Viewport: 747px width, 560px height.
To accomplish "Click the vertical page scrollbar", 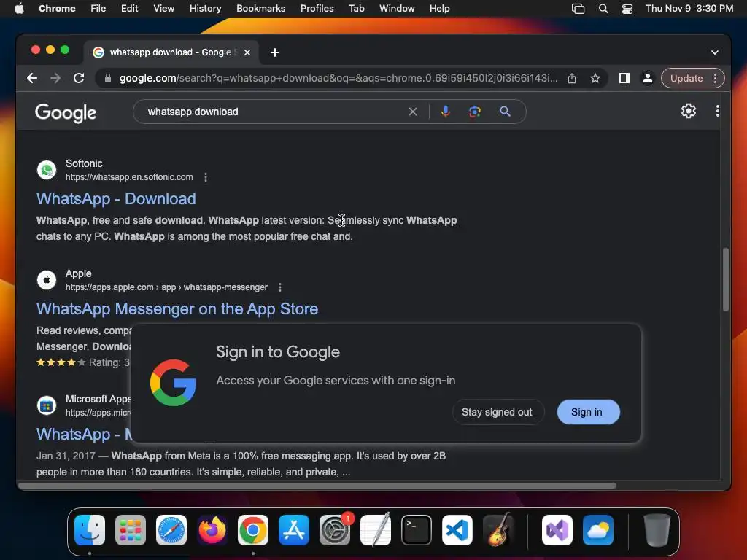I will coord(726,279).
